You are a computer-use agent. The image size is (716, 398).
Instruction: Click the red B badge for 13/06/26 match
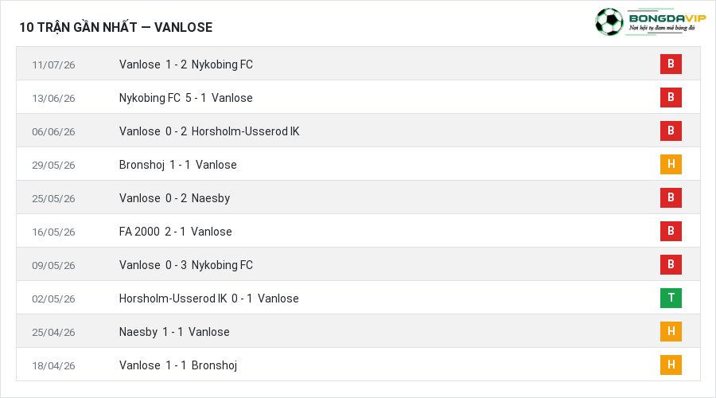[x=671, y=97]
